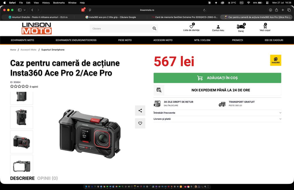Select the side-view case thumbnail
The width and height of the screenshot is (294, 190).
coord(21,117)
